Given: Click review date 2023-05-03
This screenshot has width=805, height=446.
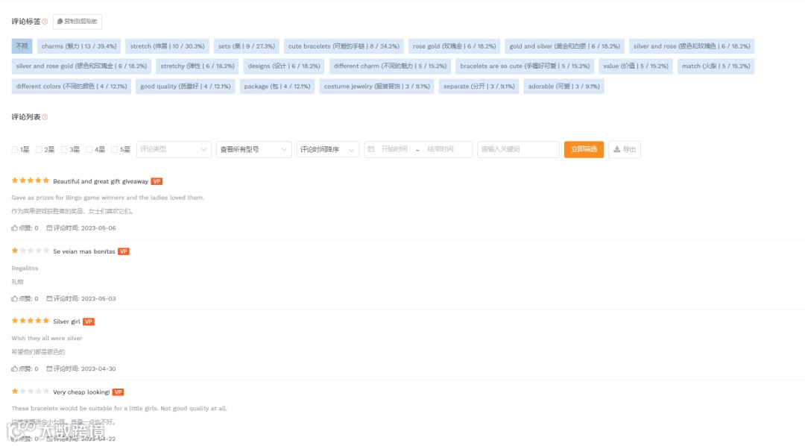Looking at the screenshot, I should 98,298.
